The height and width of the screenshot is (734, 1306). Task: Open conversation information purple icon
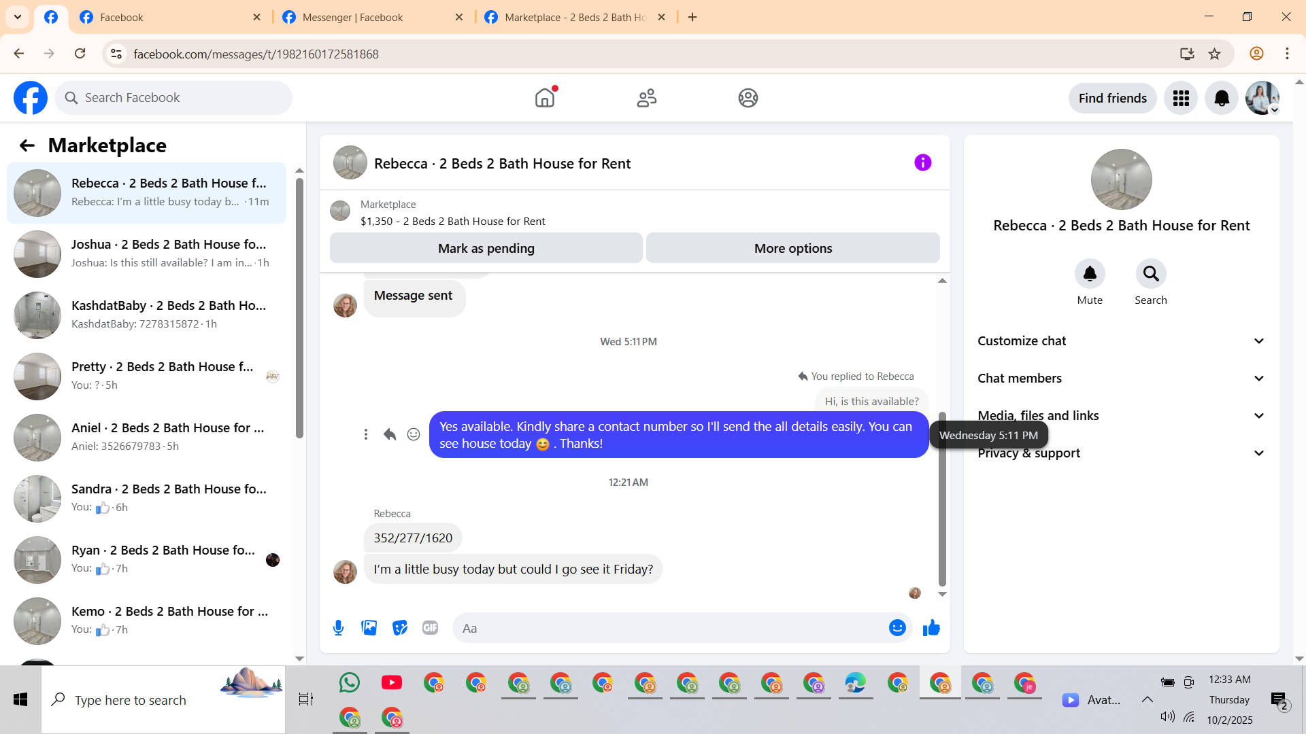(922, 162)
